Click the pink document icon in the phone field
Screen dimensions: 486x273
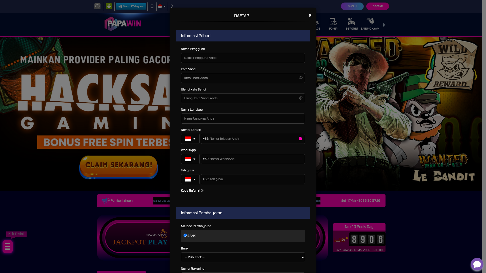(x=300, y=139)
